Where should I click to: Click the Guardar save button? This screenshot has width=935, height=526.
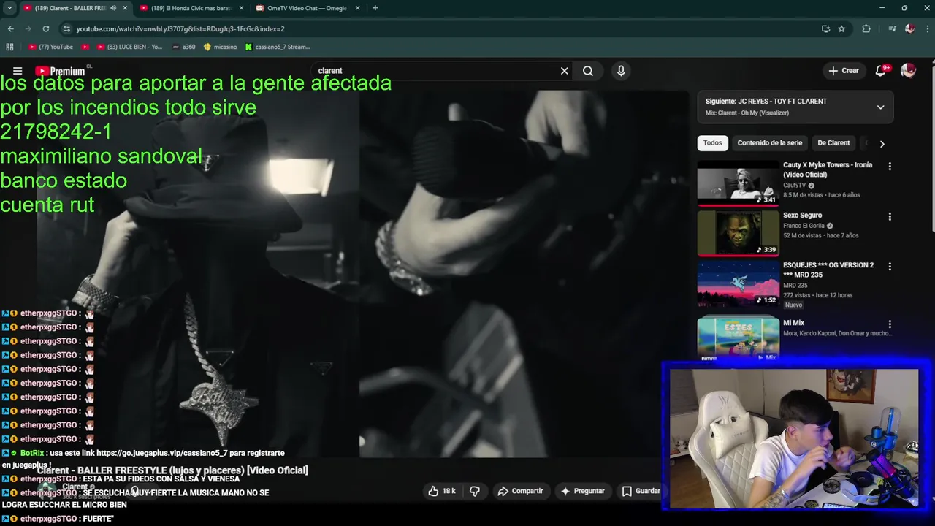point(641,491)
